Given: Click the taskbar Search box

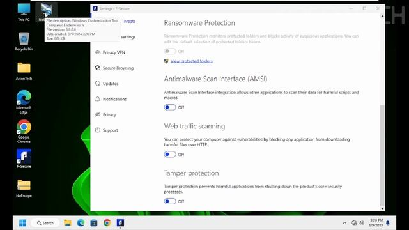Looking at the screenshot, I should pos(45,223).
